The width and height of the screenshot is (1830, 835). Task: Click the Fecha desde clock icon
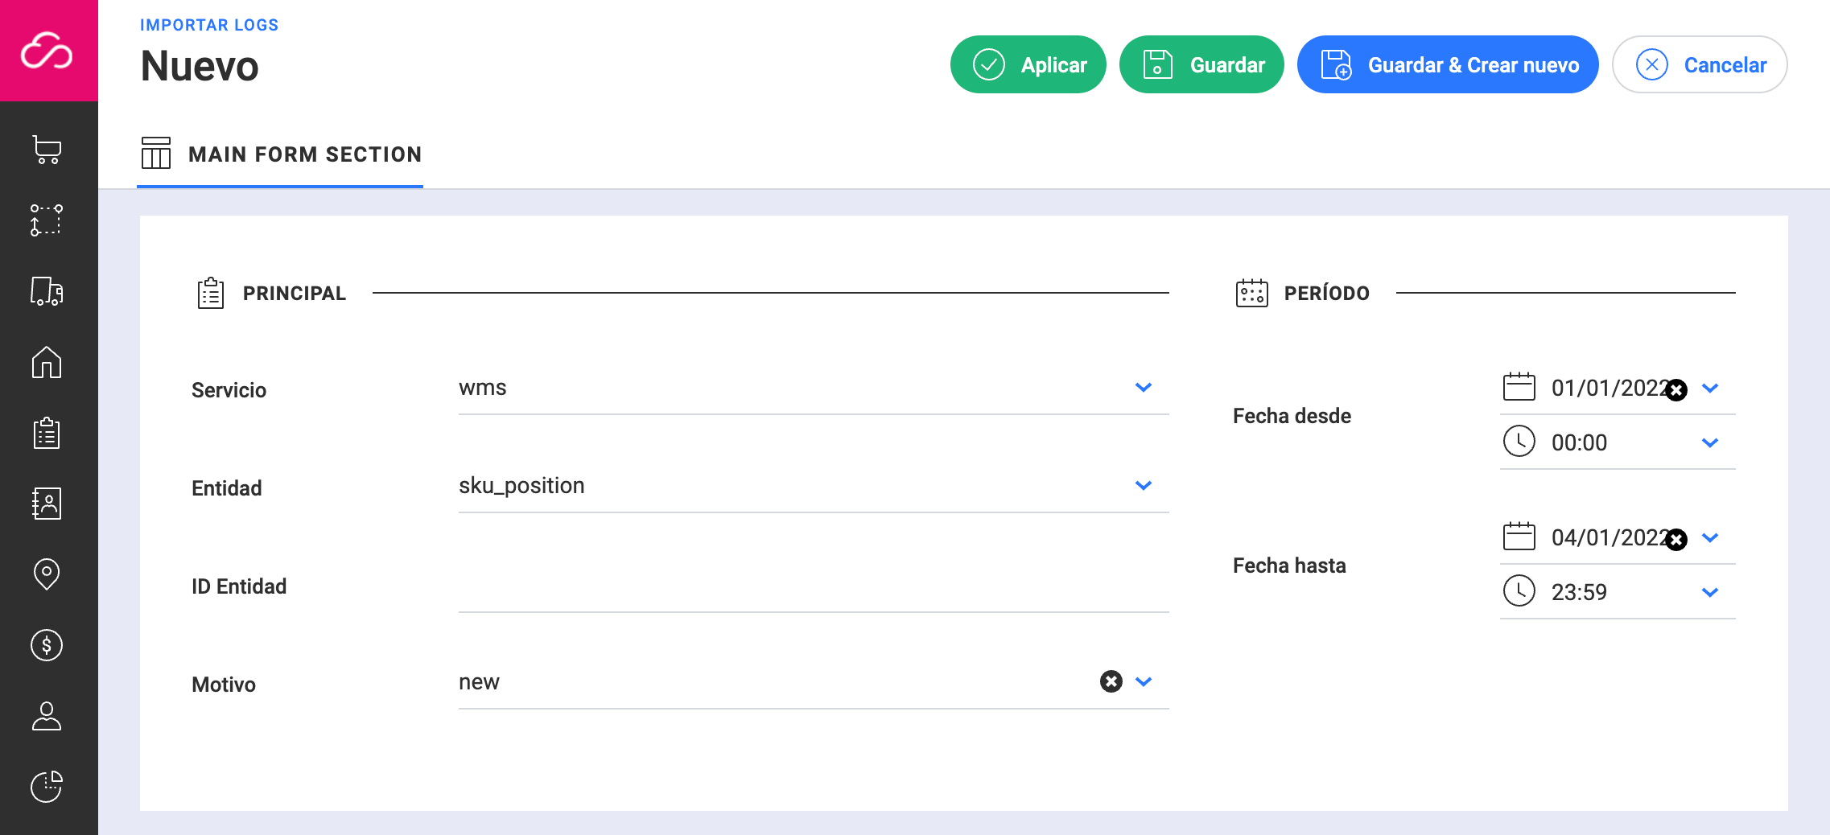point(1519,441)
